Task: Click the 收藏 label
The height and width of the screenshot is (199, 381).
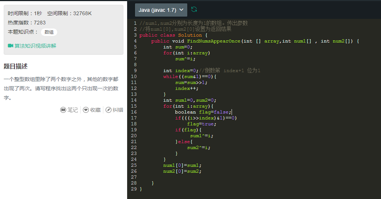Action: pyautogui.click(x=95, y=110)
